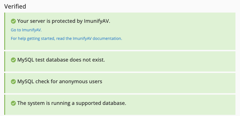Click left border of MySQL test database panel
The height and width of the screenshot is (116, 240).
tap(5, 61)
